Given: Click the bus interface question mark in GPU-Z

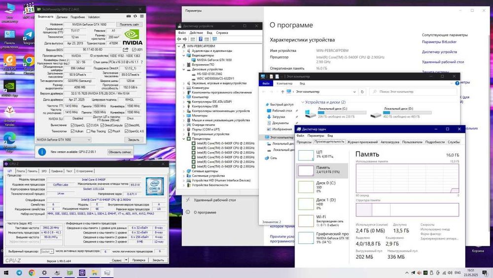Looking at the screenshot, I should click(x=141, y=62).
